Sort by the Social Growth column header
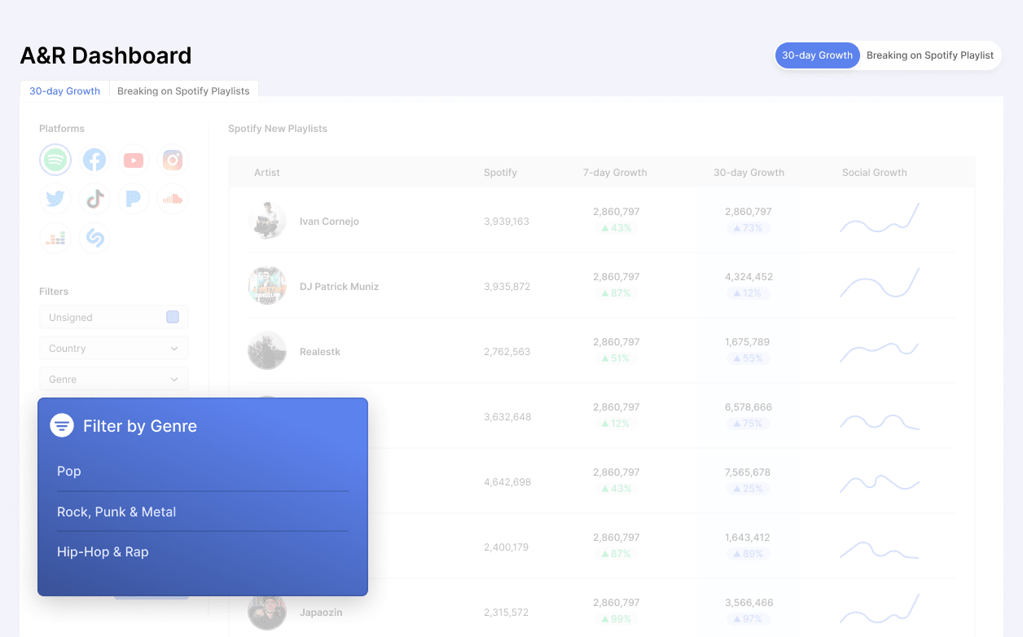The width and height of the screenshot is (1023, 637). 874,173
